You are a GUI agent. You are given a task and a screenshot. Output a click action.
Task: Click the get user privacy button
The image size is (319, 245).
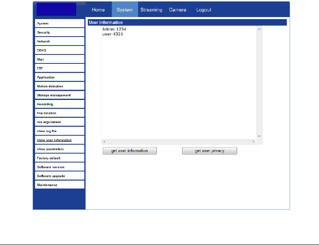point(209,151)
